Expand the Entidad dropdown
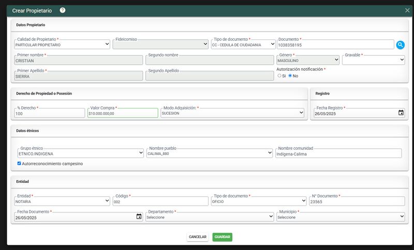 (x=62, y=202)
